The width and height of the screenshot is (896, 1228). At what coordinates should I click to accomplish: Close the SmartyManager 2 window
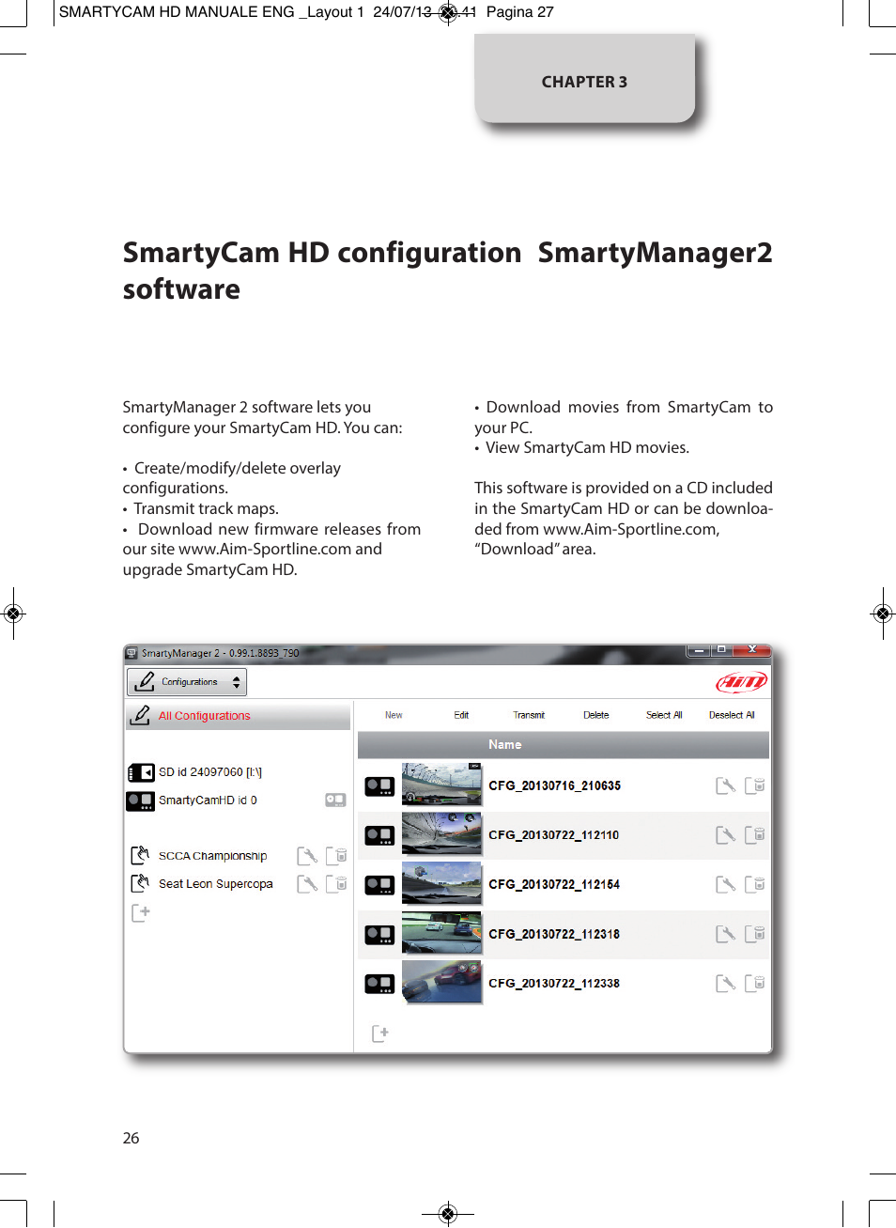tap(752, 650)
